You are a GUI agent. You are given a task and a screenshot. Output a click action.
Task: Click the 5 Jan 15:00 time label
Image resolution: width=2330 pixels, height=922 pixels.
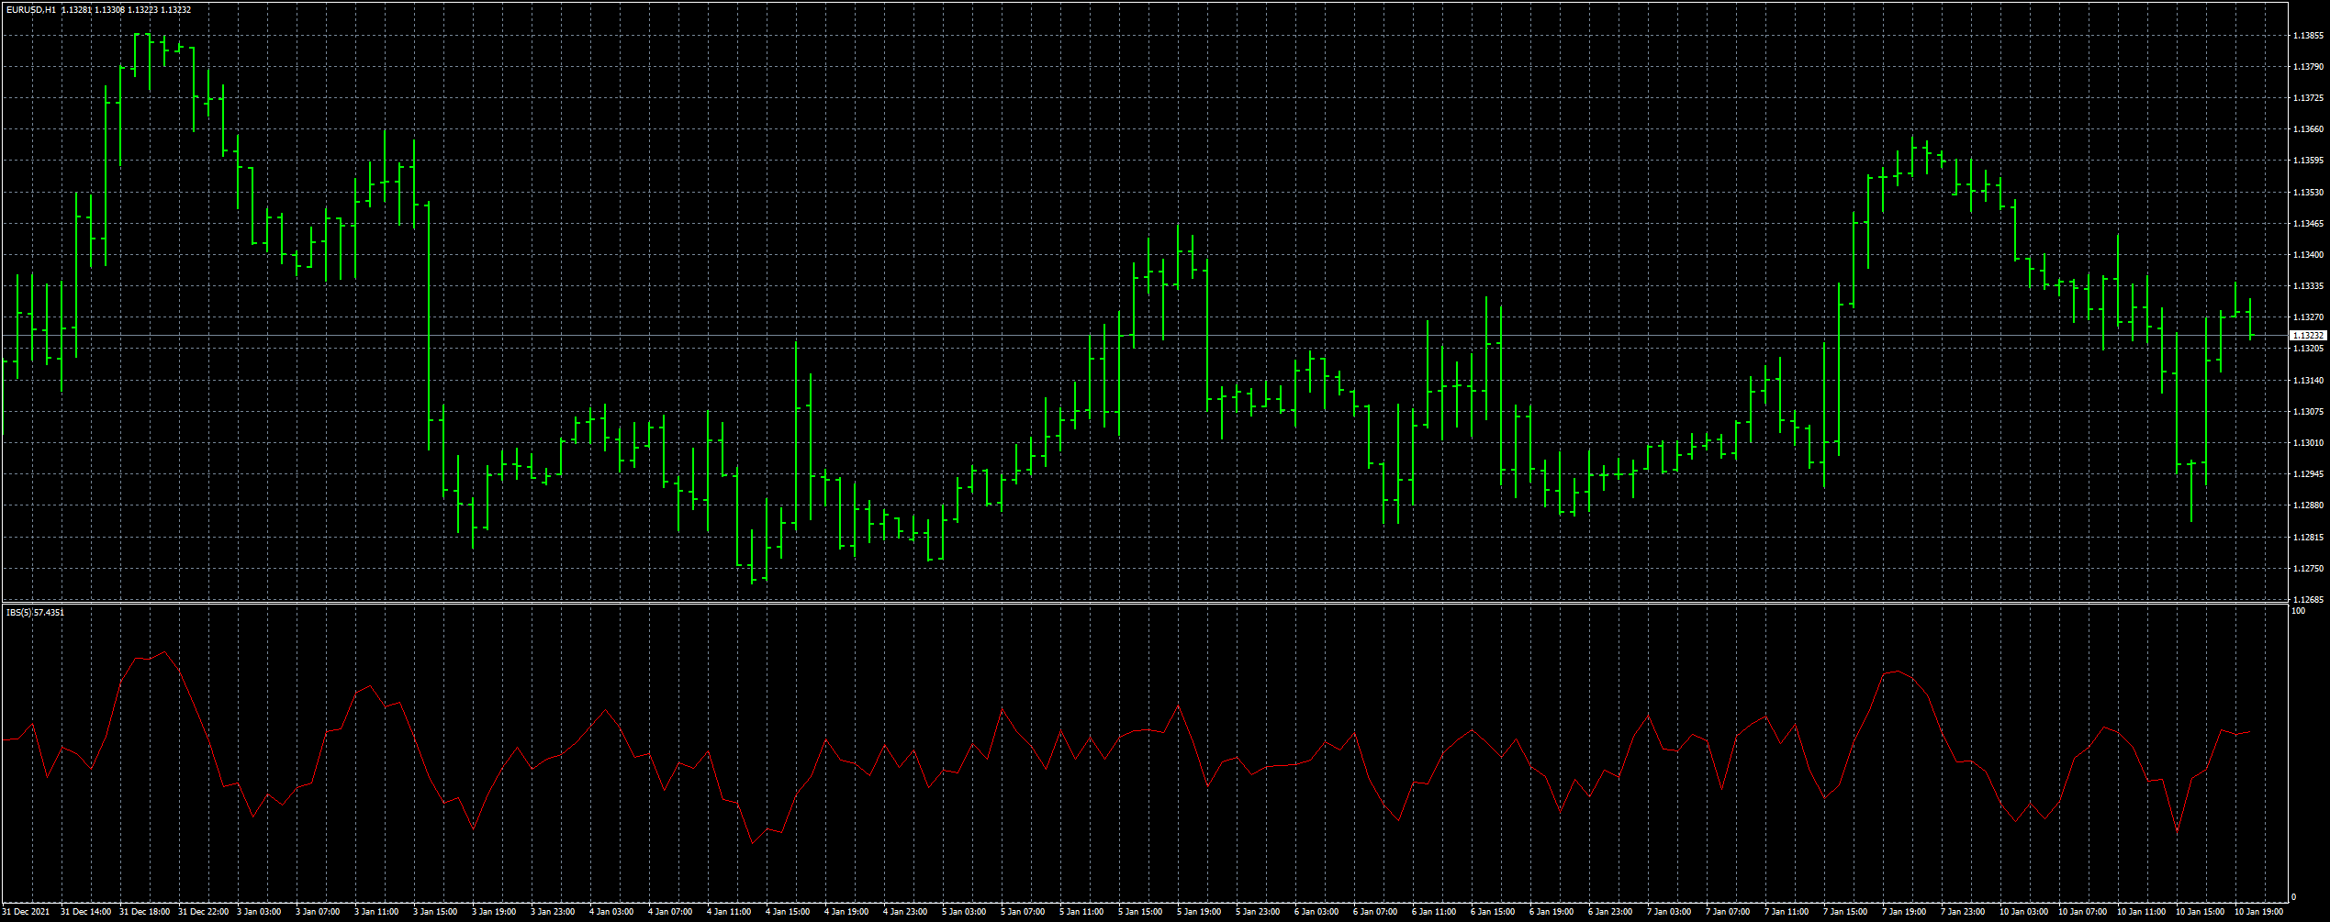click(x=1140, y=912)
